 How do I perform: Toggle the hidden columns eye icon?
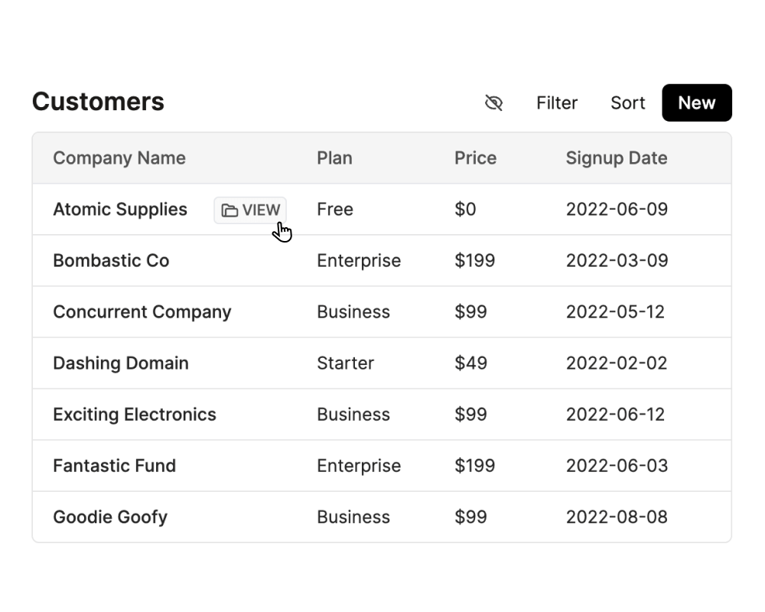(493, 103)
